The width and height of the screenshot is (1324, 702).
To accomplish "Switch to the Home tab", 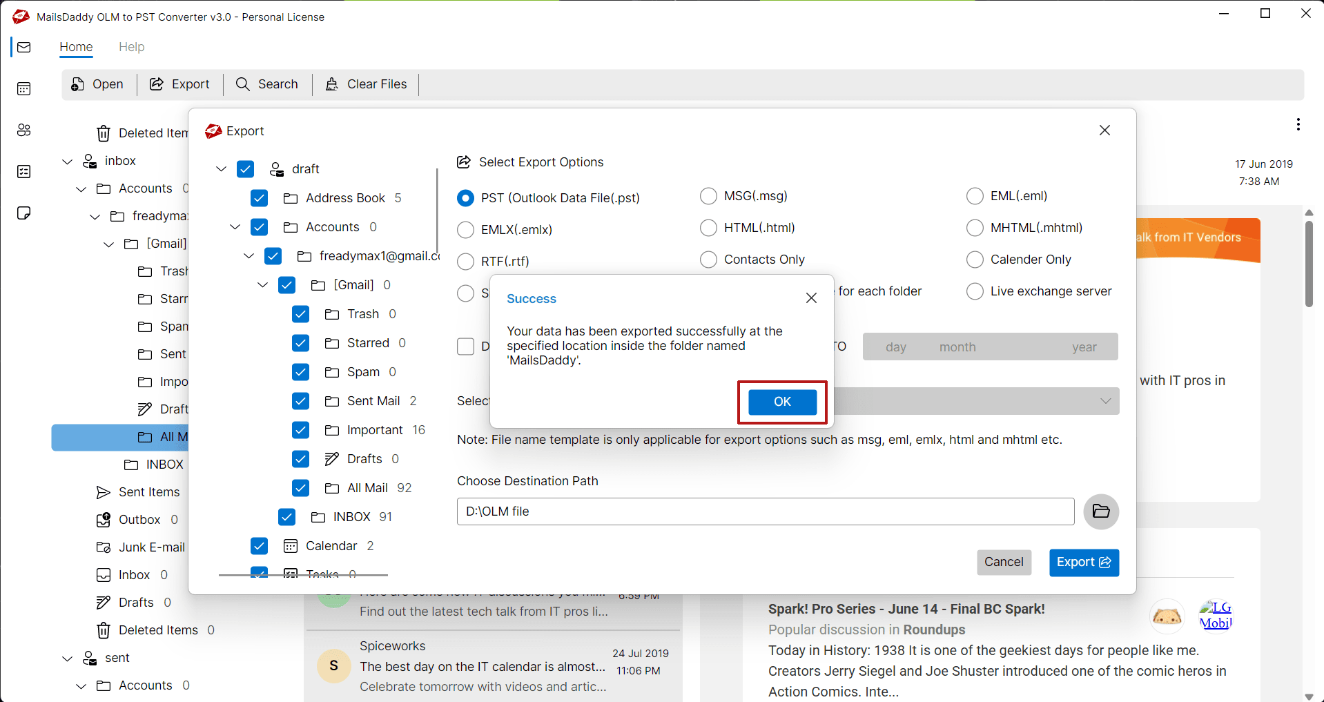I will (x=76, y=47).
